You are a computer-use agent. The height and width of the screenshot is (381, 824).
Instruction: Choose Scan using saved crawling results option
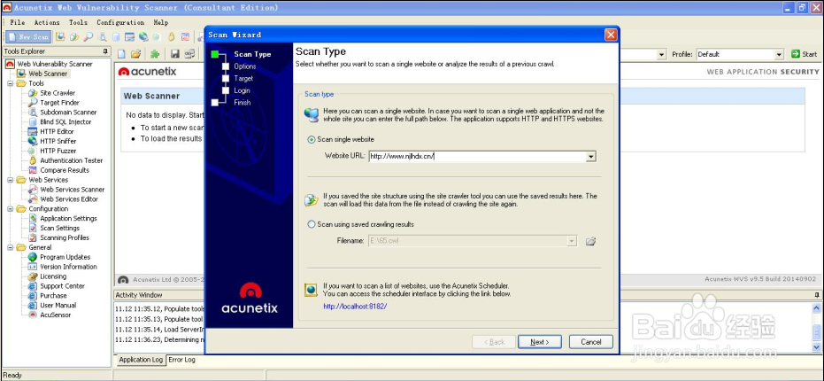click(x=312, y=224)
